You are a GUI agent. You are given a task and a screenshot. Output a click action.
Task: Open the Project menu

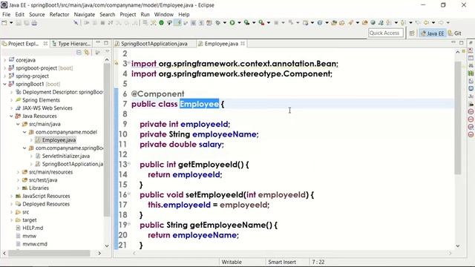click(x=128, y=15)
